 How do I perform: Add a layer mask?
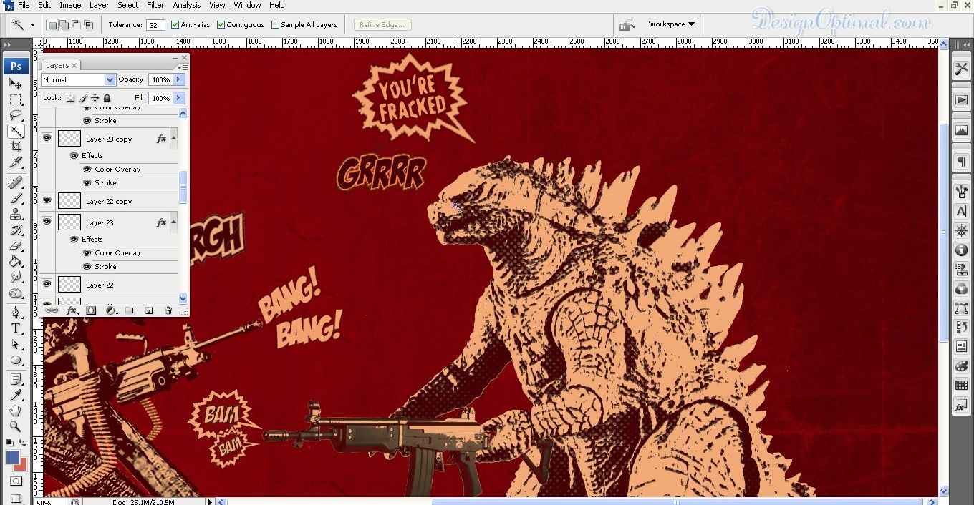click(x=91, y=310)
